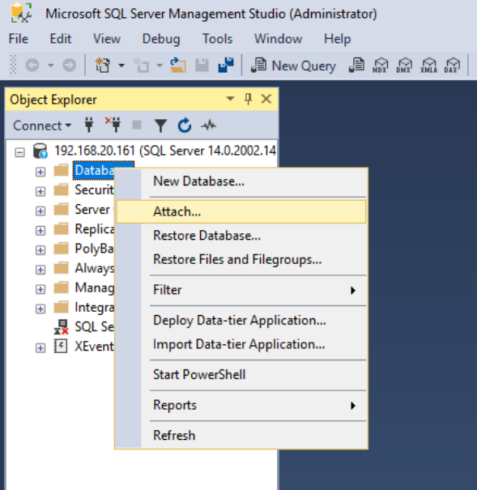This screenshot has width=477, height=490.
Task: Expand the XEvent Profiler tree node
Action: click(x=40, y=347)
